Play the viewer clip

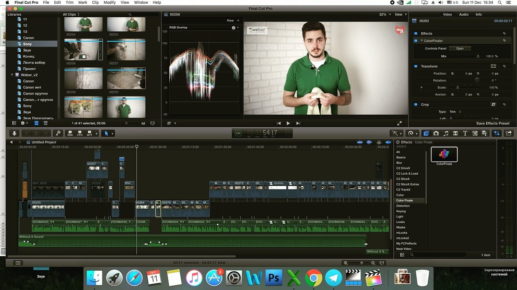(288, 123)
